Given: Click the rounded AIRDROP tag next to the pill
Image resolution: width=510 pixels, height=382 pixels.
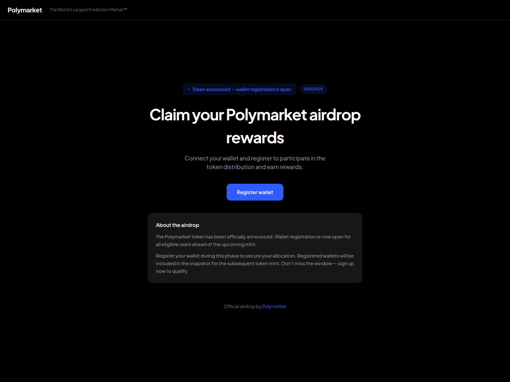Looking at the screenshot, I should click(313, 89).
